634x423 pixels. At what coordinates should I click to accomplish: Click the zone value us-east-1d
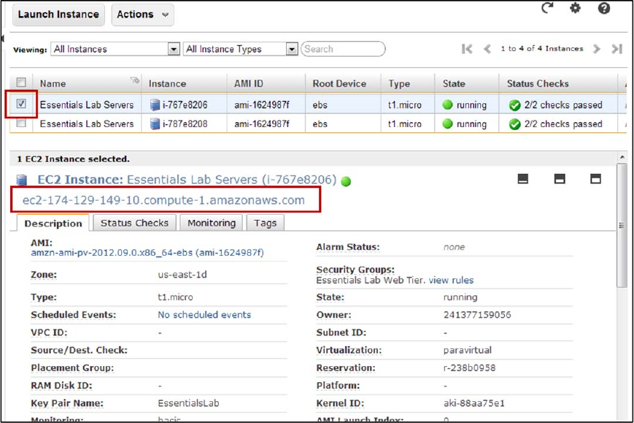click(182, 275)
